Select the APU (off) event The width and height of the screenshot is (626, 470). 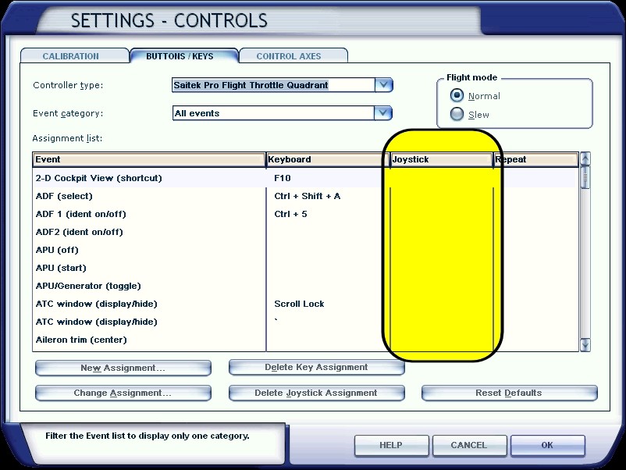(x=305, y=250)
